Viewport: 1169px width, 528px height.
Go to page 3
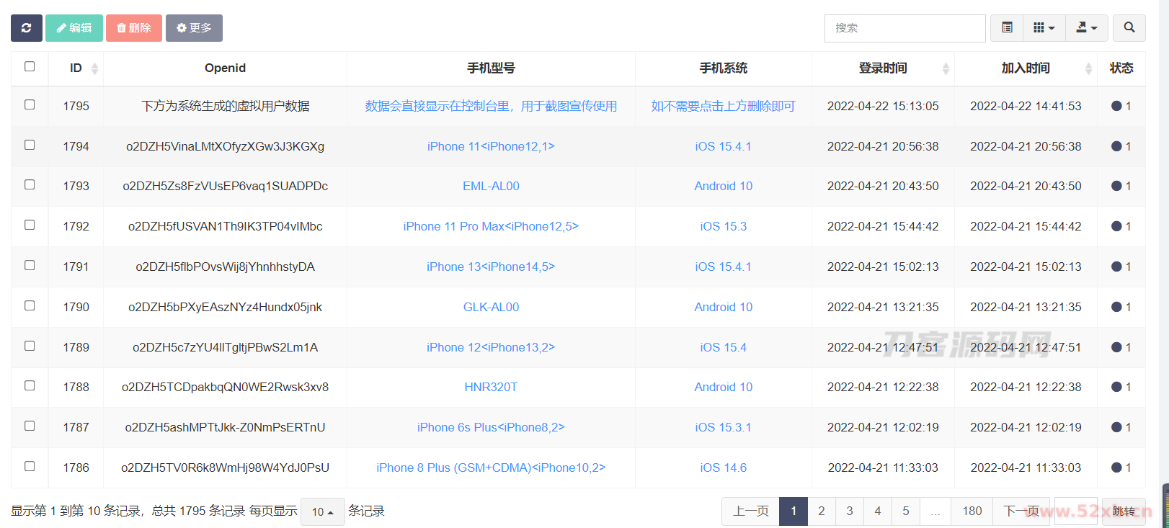pos(849,511)
